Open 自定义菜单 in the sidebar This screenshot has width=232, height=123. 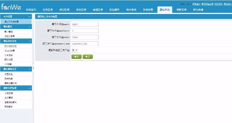[10, 36]
